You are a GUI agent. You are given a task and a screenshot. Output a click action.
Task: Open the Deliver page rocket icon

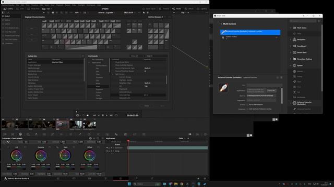click(152, 179)
